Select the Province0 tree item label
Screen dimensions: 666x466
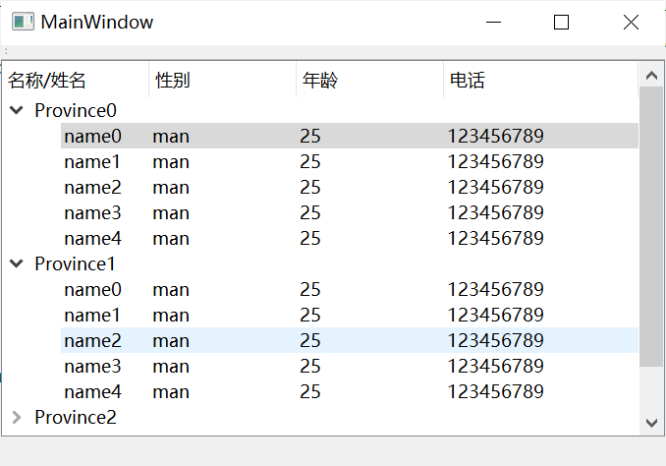[x=76, y=110]
